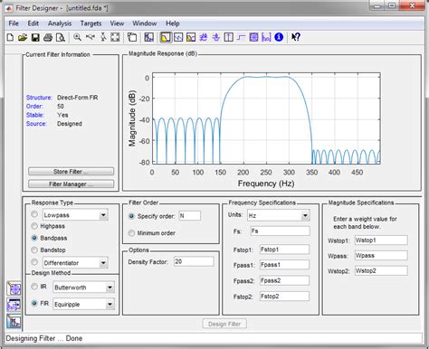Click the Fpass2 frequency field
The height and width of the screenshot is (349, 429).
[x=284, y=280]
